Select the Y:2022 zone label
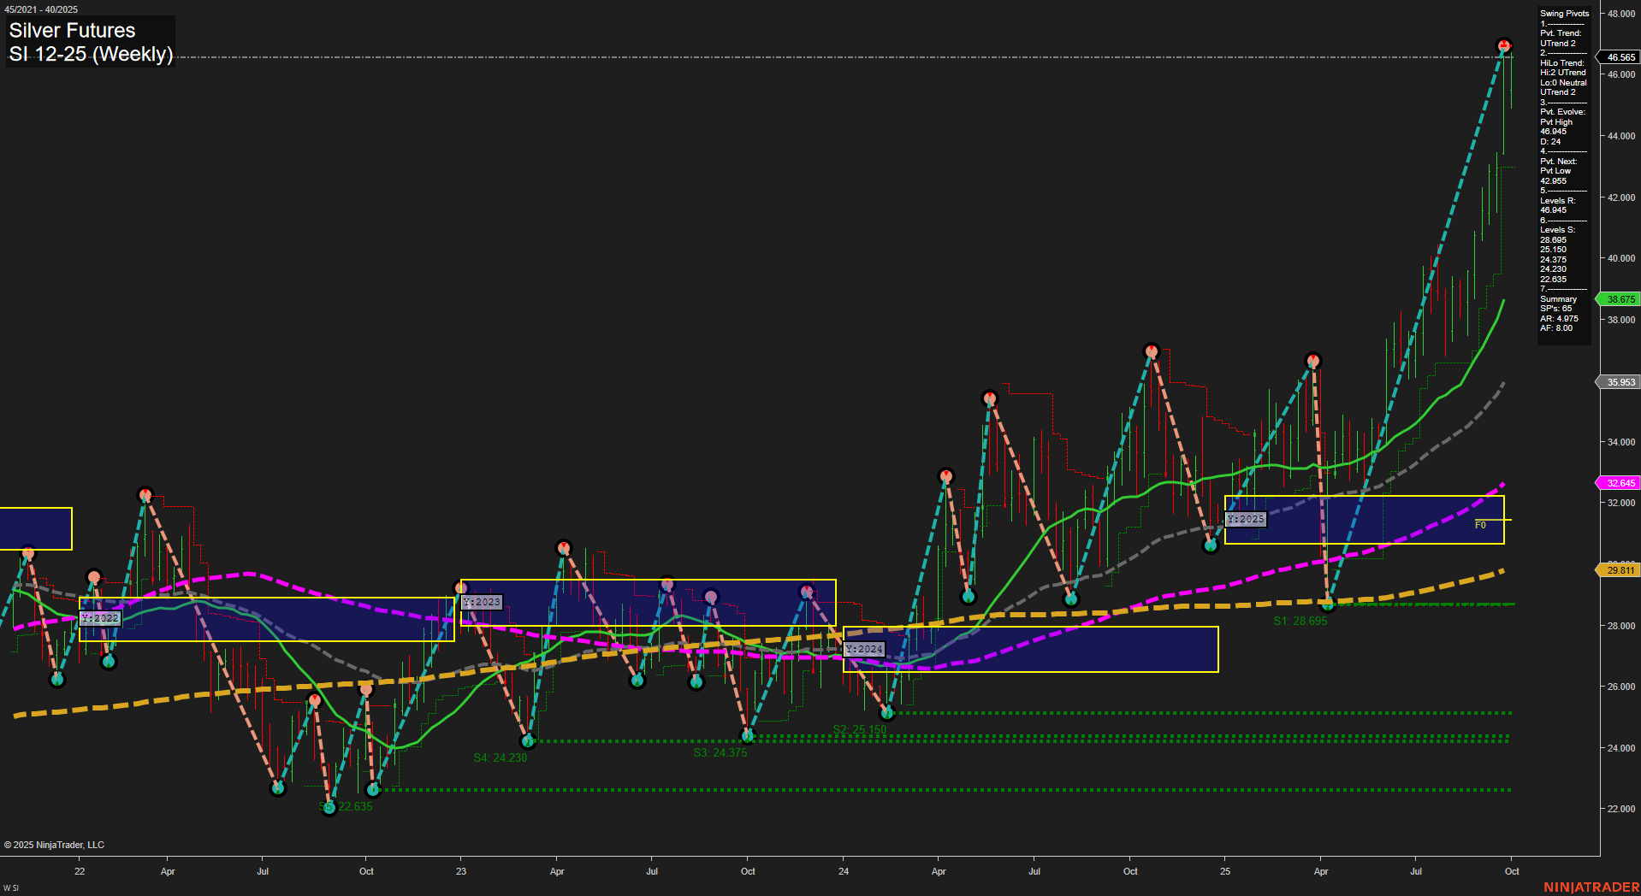1641x896 pixels. 100,618
